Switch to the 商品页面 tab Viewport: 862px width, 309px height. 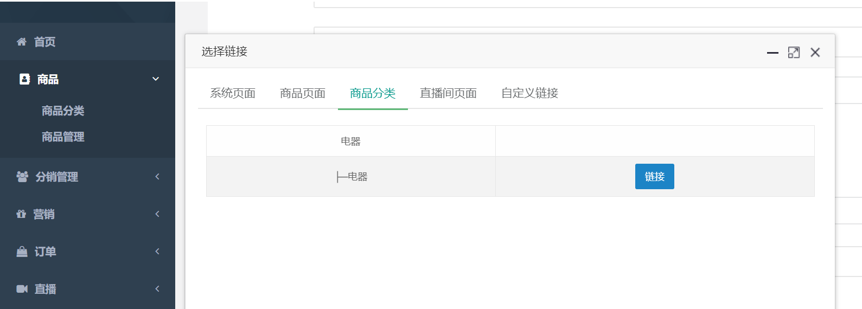point(303,93)
